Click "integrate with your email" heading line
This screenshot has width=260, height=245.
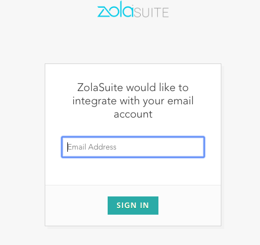(133, 101)
